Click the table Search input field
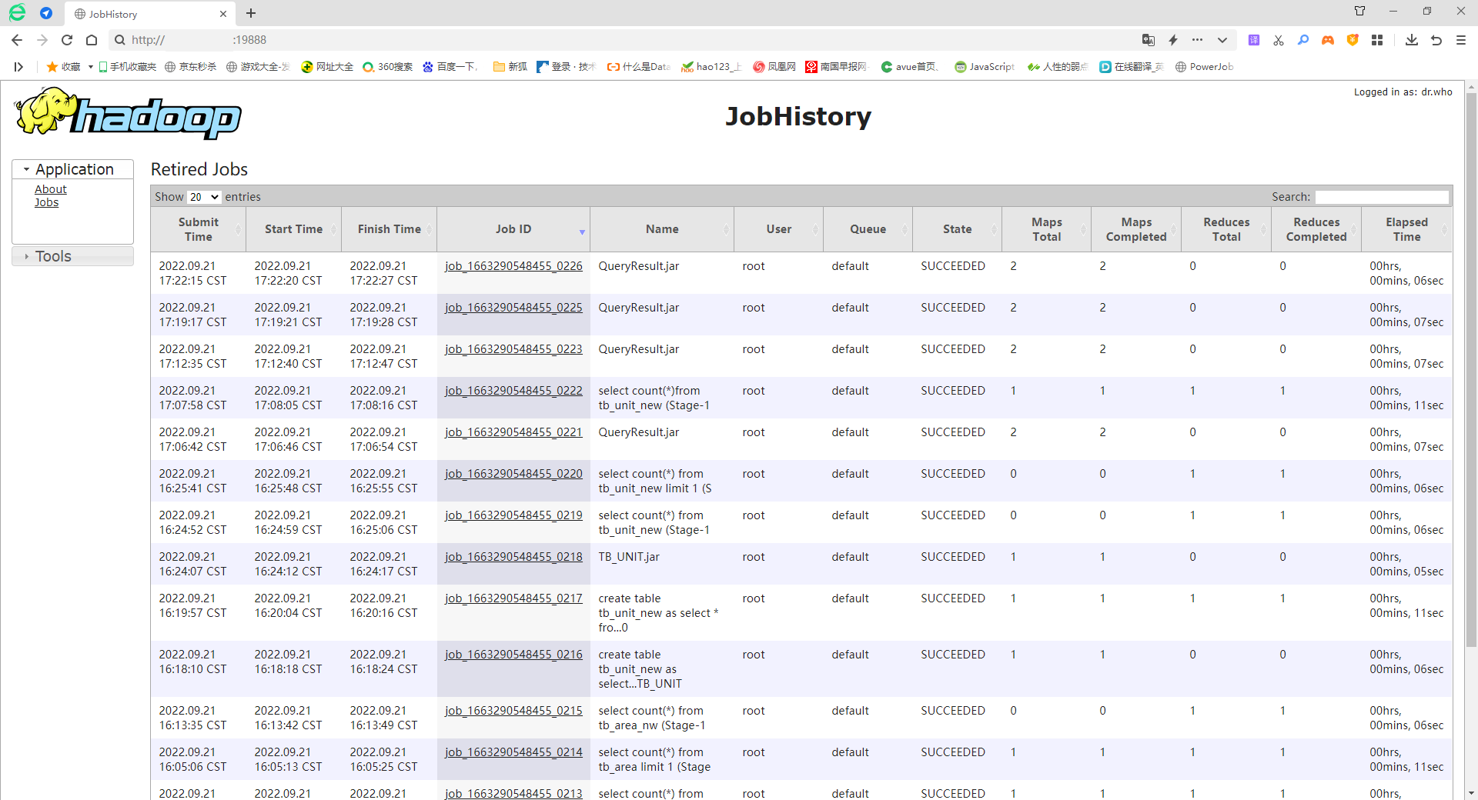Image resolution: width=1478 pixels, height=800 pixels. point(1382,197)
